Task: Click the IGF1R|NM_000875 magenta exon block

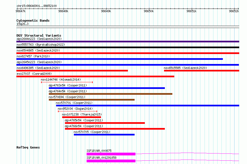Action: pyautogui.click(x=111, y=154)
